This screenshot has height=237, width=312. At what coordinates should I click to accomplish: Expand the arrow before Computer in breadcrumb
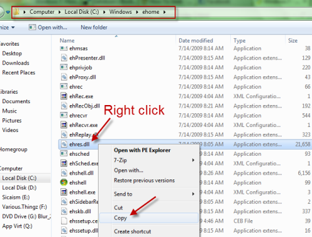[24, 12]
